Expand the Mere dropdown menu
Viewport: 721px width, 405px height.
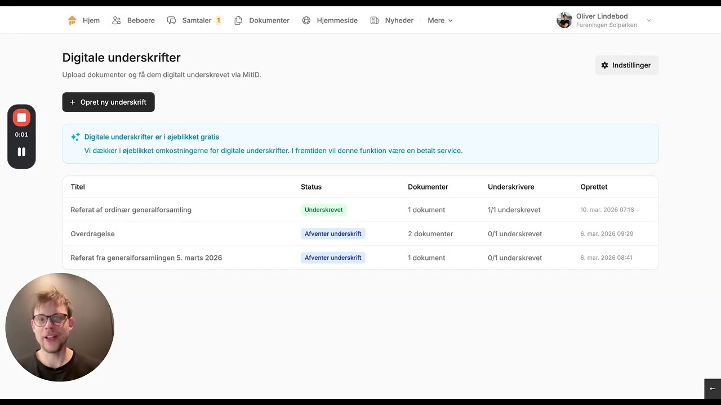(440, 20)
